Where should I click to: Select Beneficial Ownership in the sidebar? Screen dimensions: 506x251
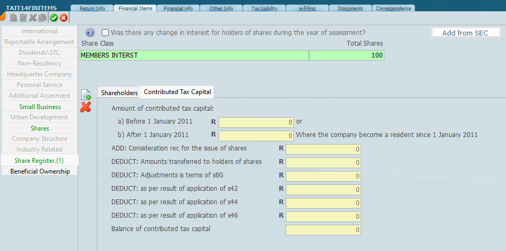(40, 171)
